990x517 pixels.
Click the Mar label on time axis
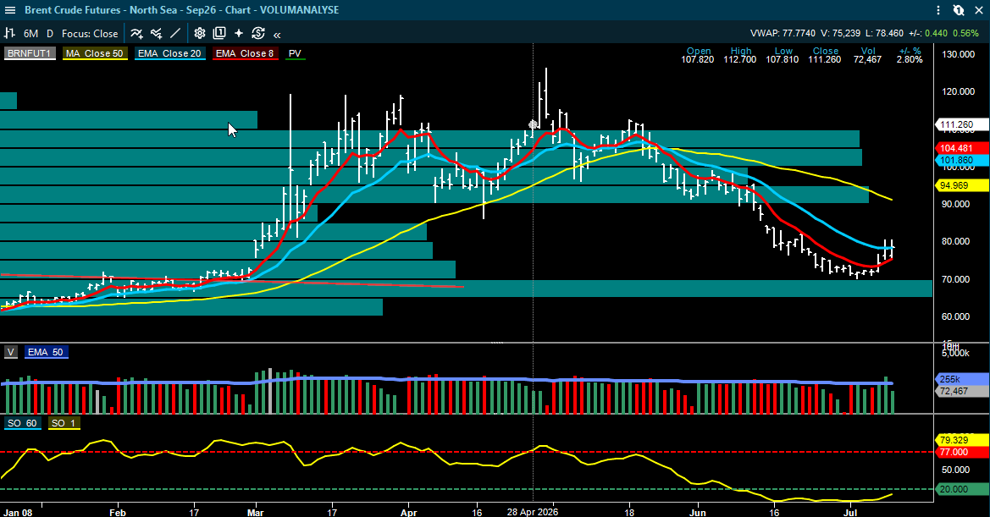click(x=256, y=512)
